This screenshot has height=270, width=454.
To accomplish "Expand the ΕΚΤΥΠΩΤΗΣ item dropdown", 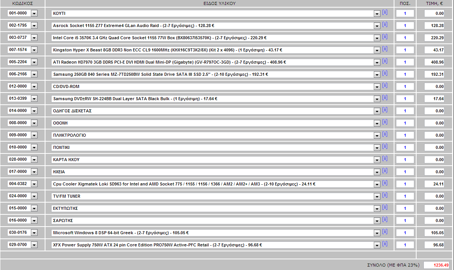I will point(377,208).
